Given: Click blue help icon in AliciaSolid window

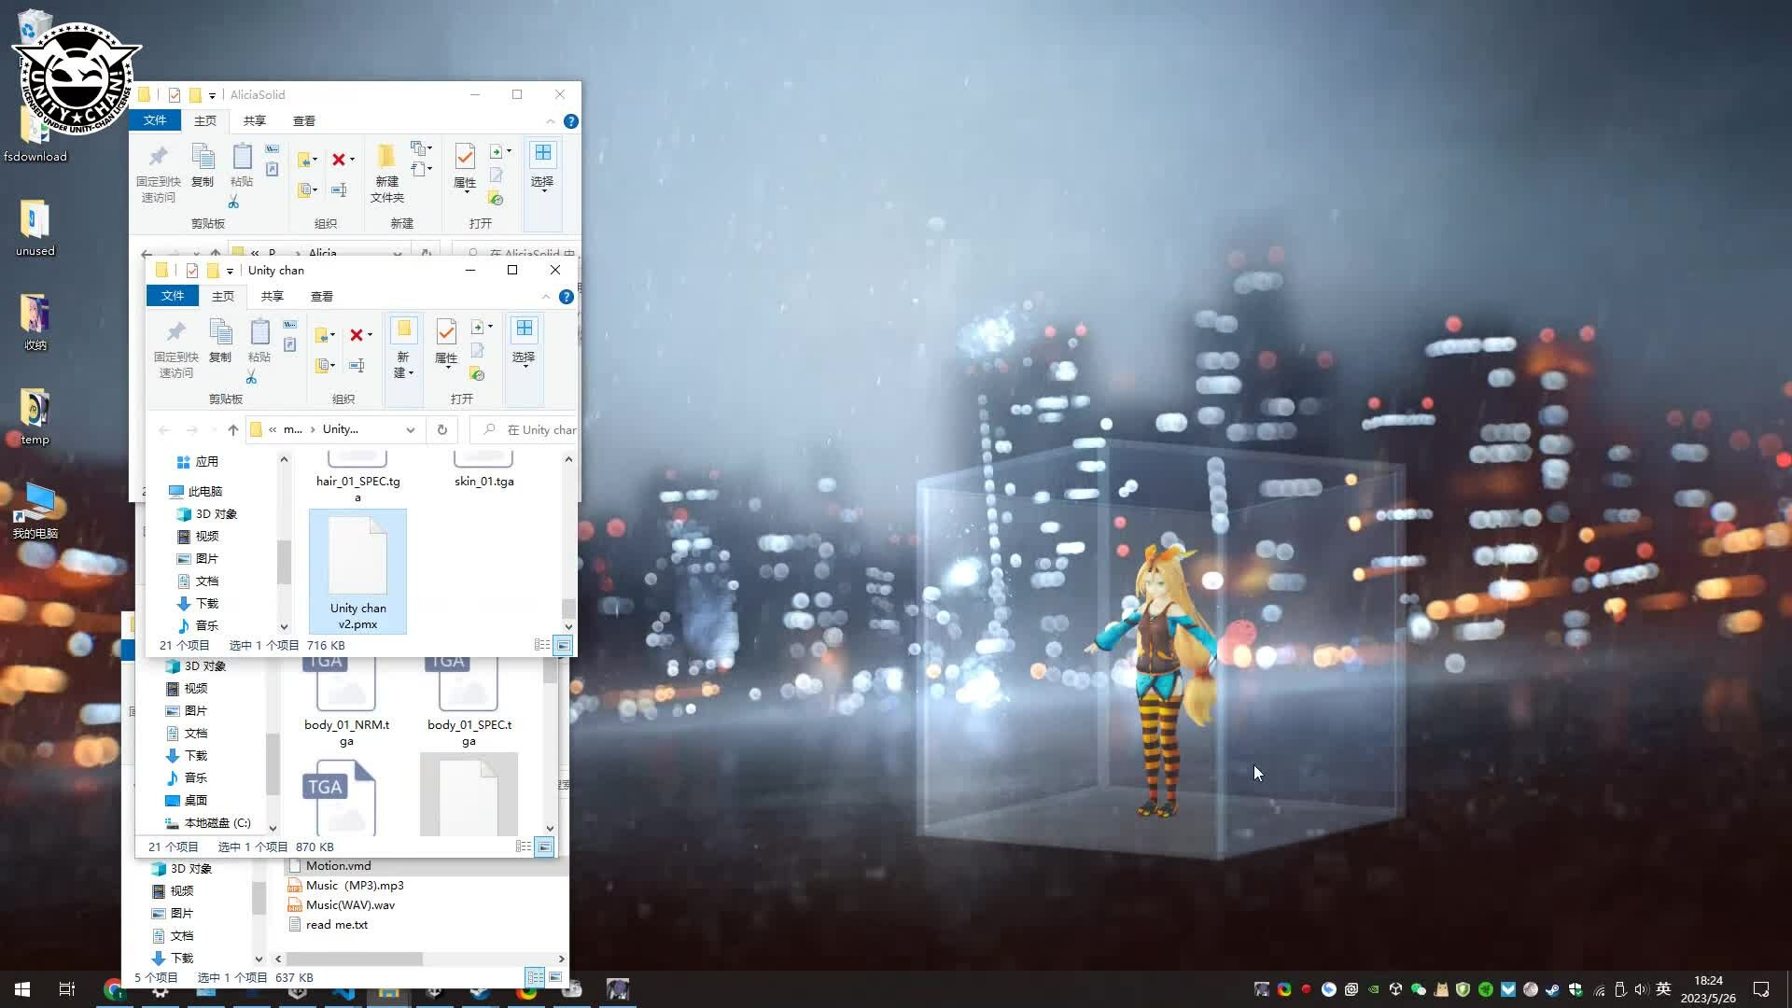Looking at the screenshot, I should click(571, 121).
